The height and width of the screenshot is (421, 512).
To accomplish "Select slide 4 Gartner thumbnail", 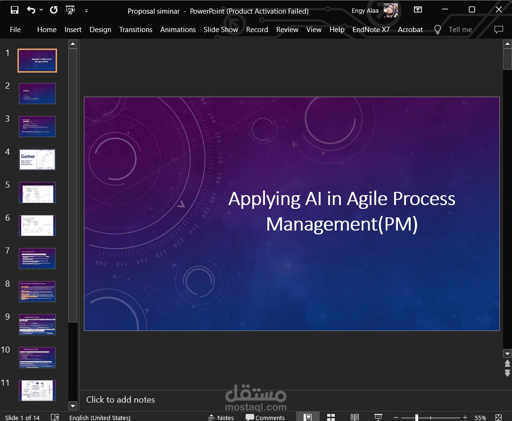I will [37, 159].
